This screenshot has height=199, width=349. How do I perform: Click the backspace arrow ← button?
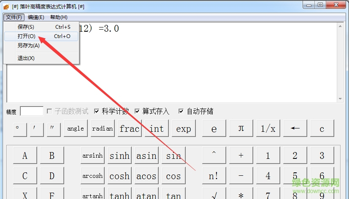295,128
